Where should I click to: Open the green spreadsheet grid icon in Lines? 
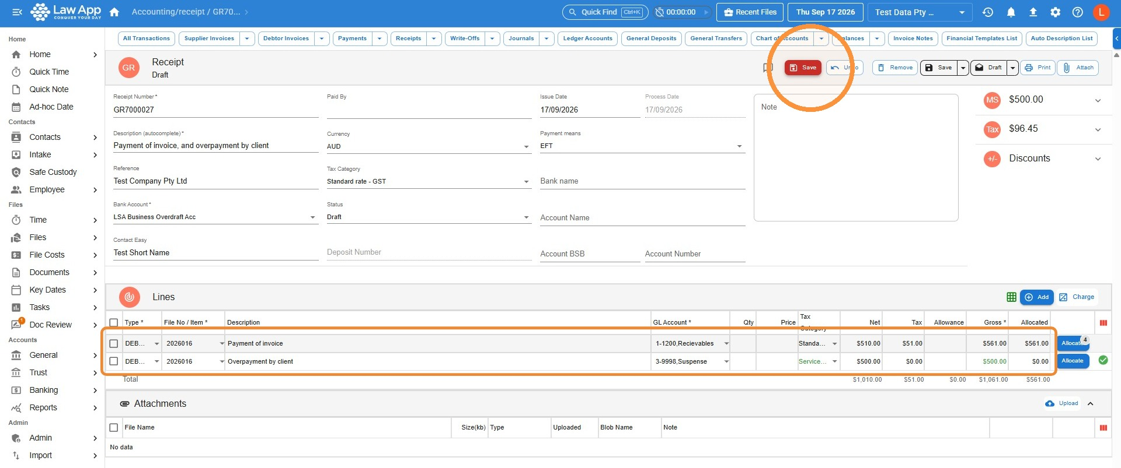(1011, 297)
